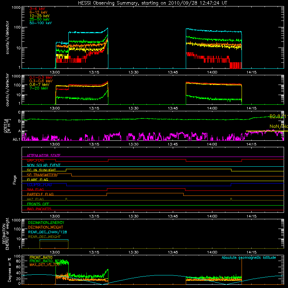The width and height of the screenshot is (288, 288).
Task: Click the yellow FRONT_RATIO legend label
Action: pyautogui.click(x=41, y=257)
